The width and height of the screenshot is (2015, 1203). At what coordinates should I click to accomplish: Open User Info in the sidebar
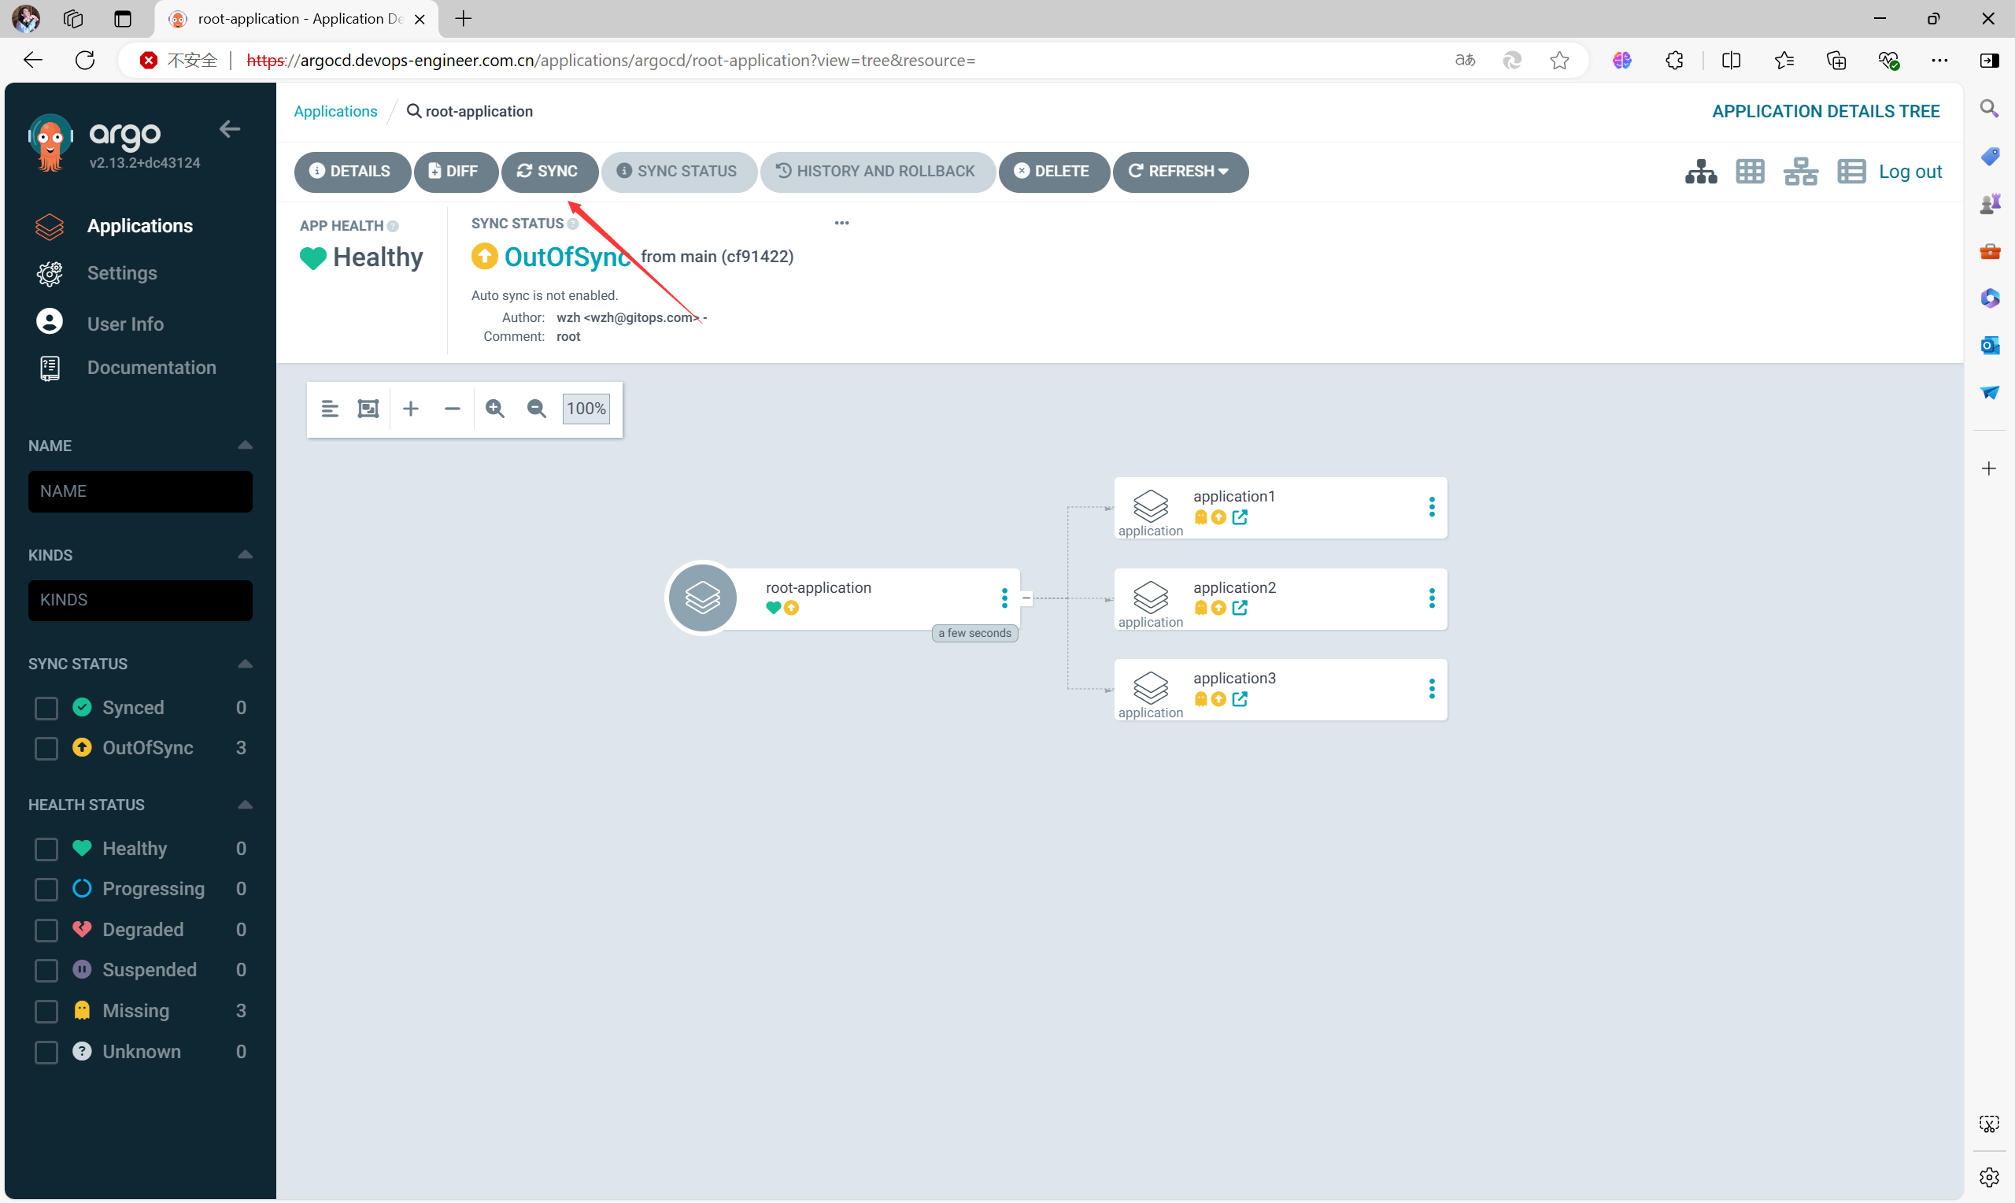[x=125, y=324]
